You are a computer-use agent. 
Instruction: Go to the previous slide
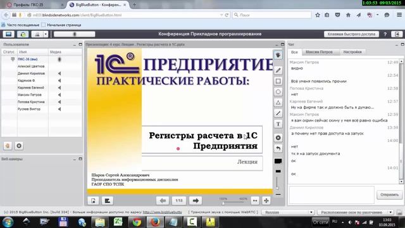[x=163, y=201]
